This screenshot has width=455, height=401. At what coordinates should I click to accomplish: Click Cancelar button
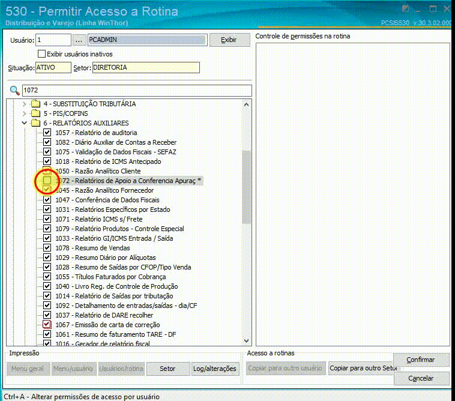[421, 378]
